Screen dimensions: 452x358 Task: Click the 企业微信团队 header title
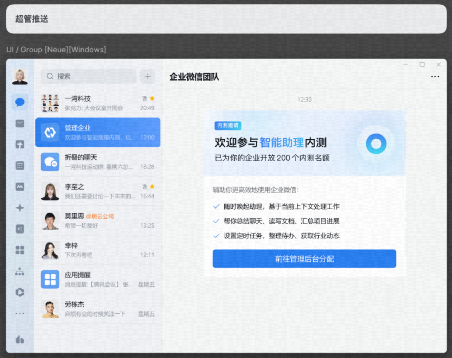[194, 77]
